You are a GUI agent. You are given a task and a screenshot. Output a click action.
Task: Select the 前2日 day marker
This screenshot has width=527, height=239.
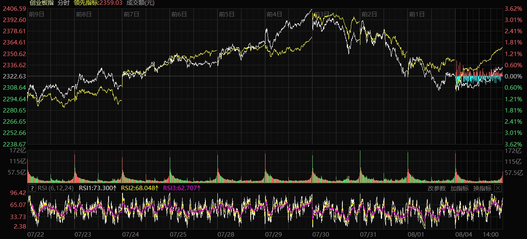click(x=369, y=14)
